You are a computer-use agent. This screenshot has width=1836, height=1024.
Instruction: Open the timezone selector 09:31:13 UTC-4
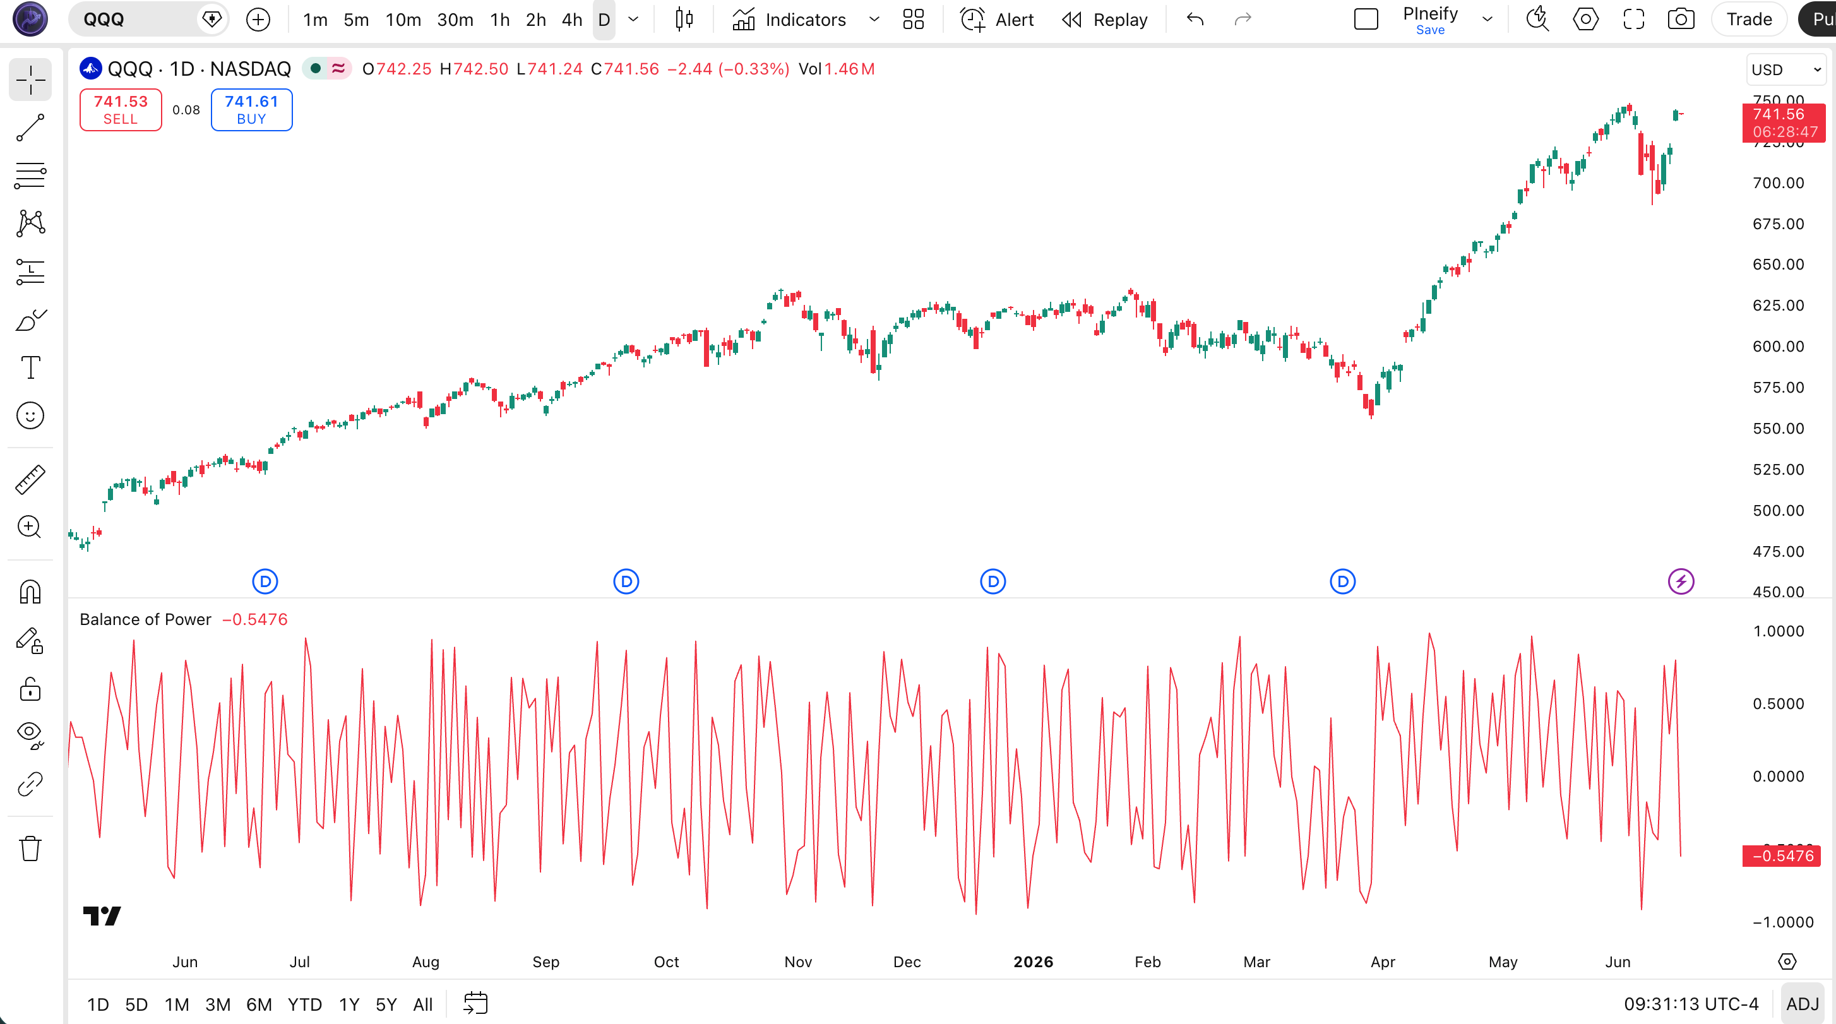coord(1691,1003)
